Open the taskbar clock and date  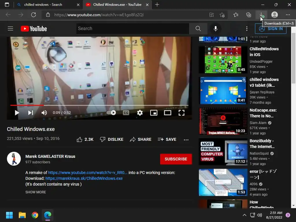(x=274, y=215)
